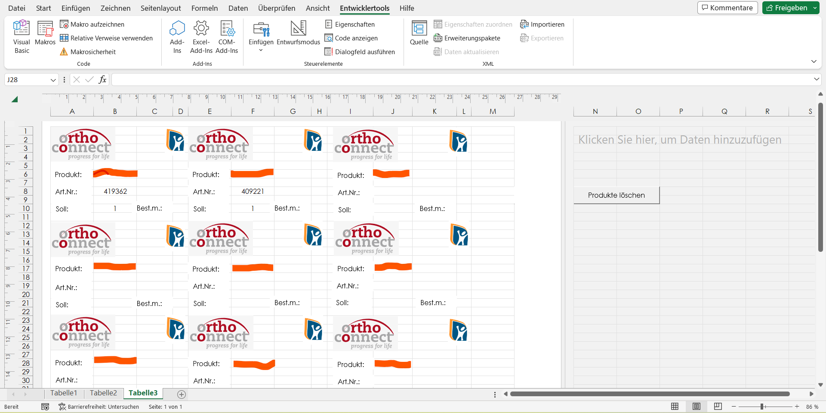Click the Produkte löschen button
This screenshot has width=826, height=413.
(x=616, y=195)
